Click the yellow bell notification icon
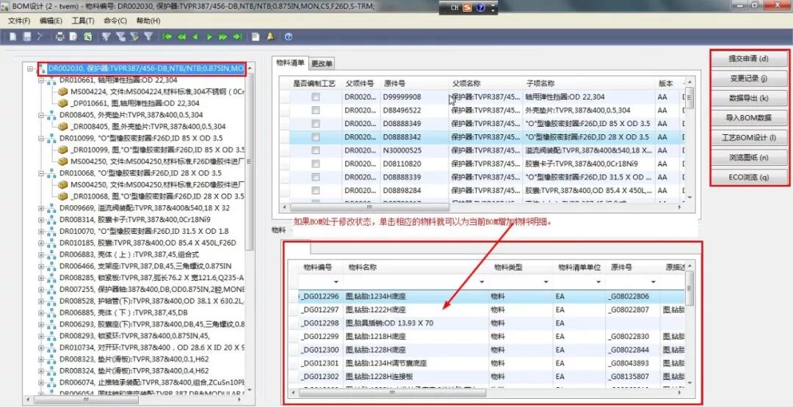The image size is (793, 407). point(270,37)
